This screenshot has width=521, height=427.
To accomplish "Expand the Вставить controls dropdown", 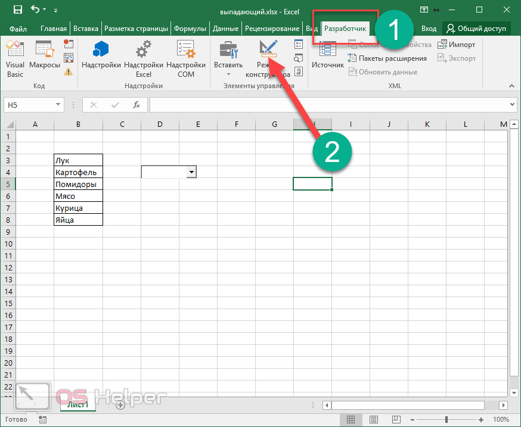I will [x=228, y=74].
